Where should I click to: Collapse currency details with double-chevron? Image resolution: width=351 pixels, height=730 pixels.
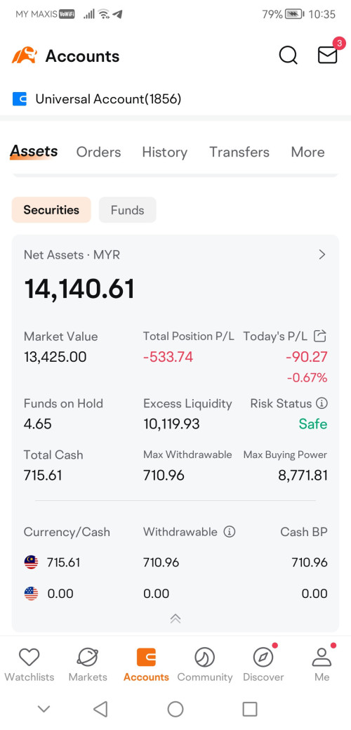click(x=175, y=619)
